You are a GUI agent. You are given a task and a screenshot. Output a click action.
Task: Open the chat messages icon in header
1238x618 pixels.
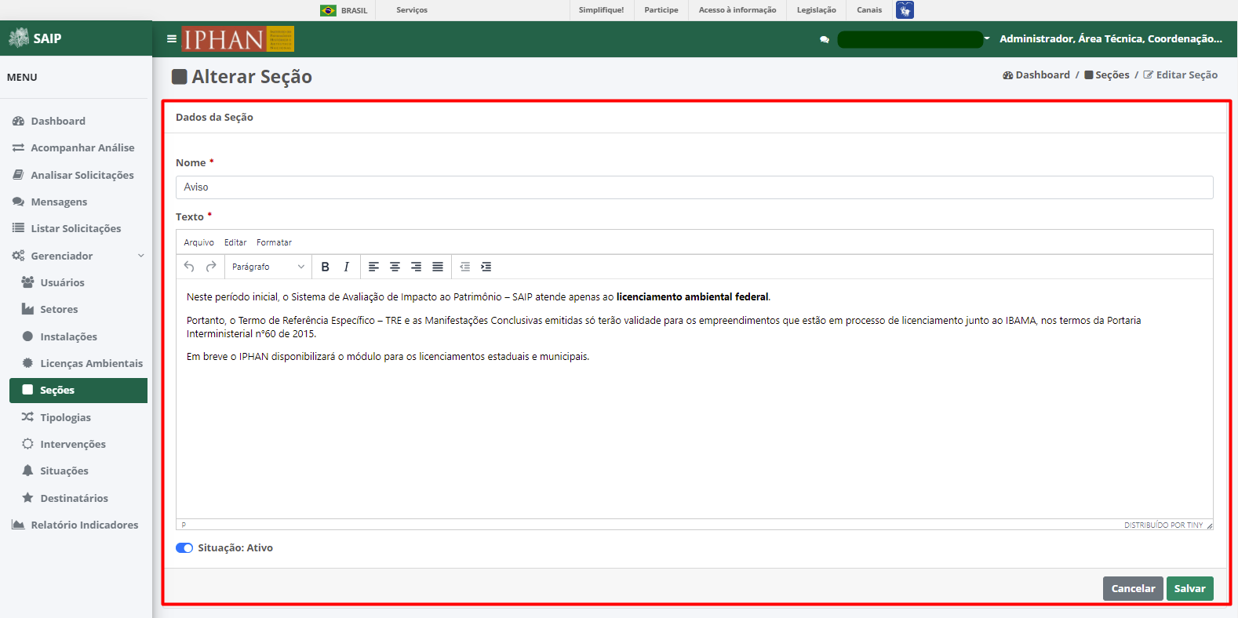tap(825, 39)
